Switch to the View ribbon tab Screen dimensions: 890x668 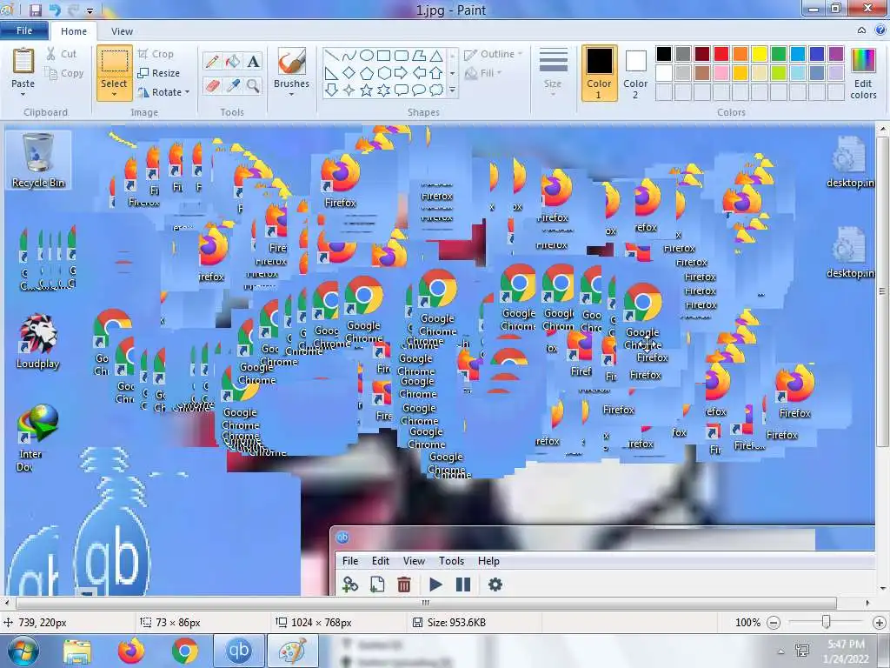pos(122,31)
